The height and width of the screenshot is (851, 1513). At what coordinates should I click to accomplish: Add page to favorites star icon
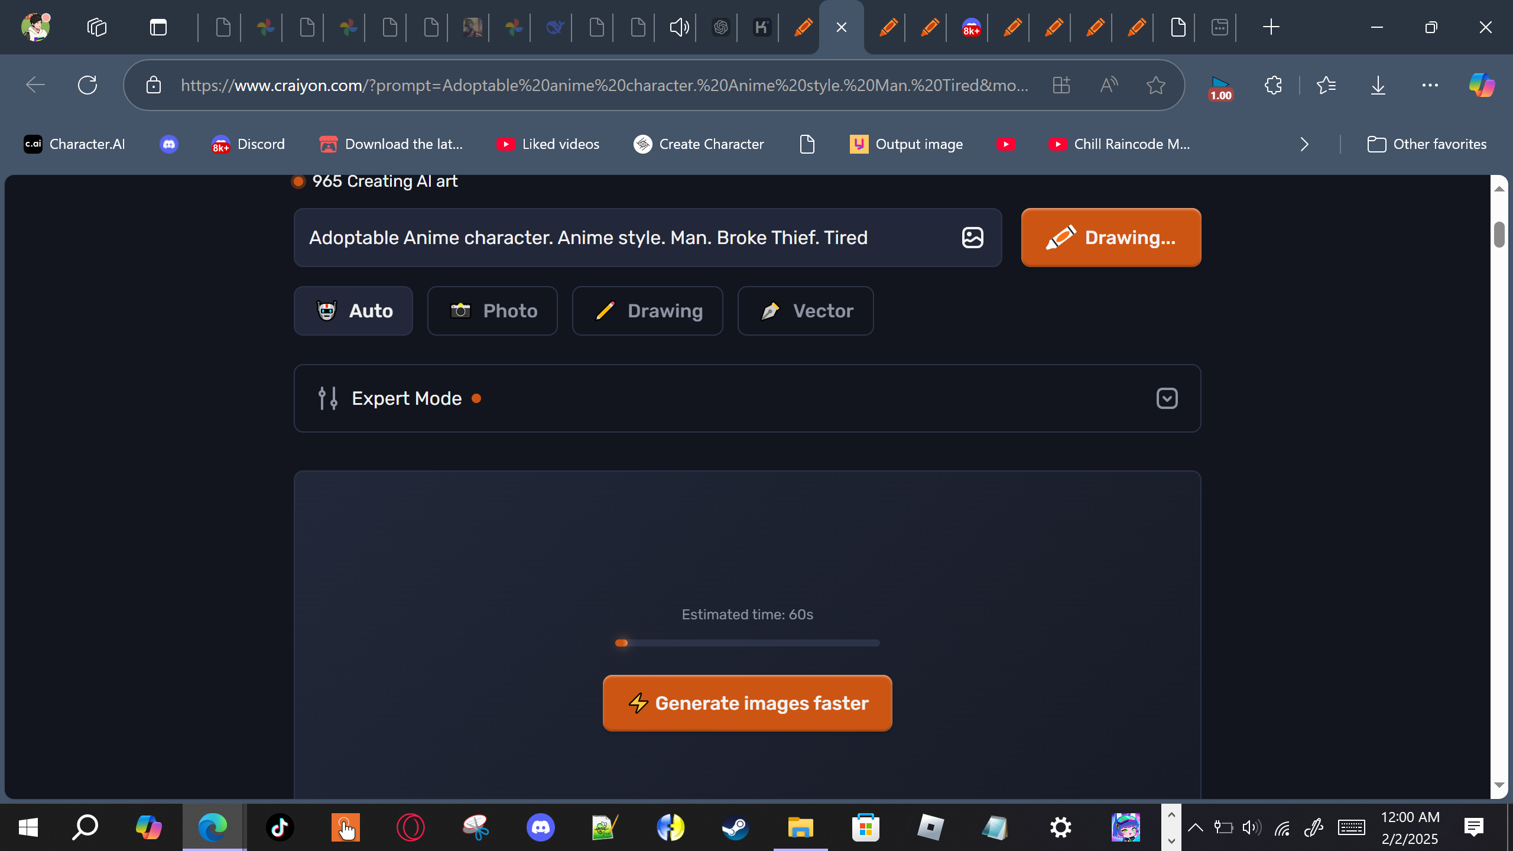(1155, 85)
